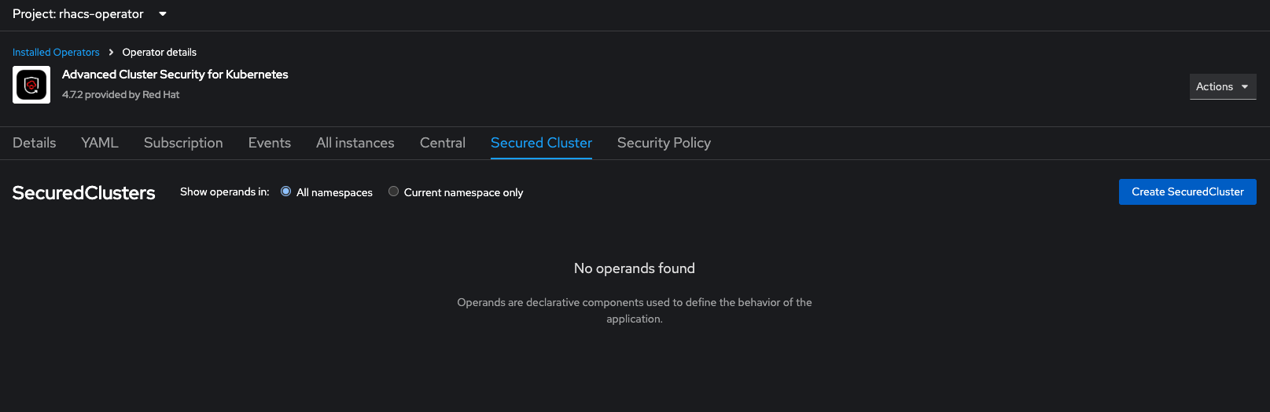This screenshot has height=412, width=1270.
Task: Click the SecuredClusters heading
Action: (84, 192)
